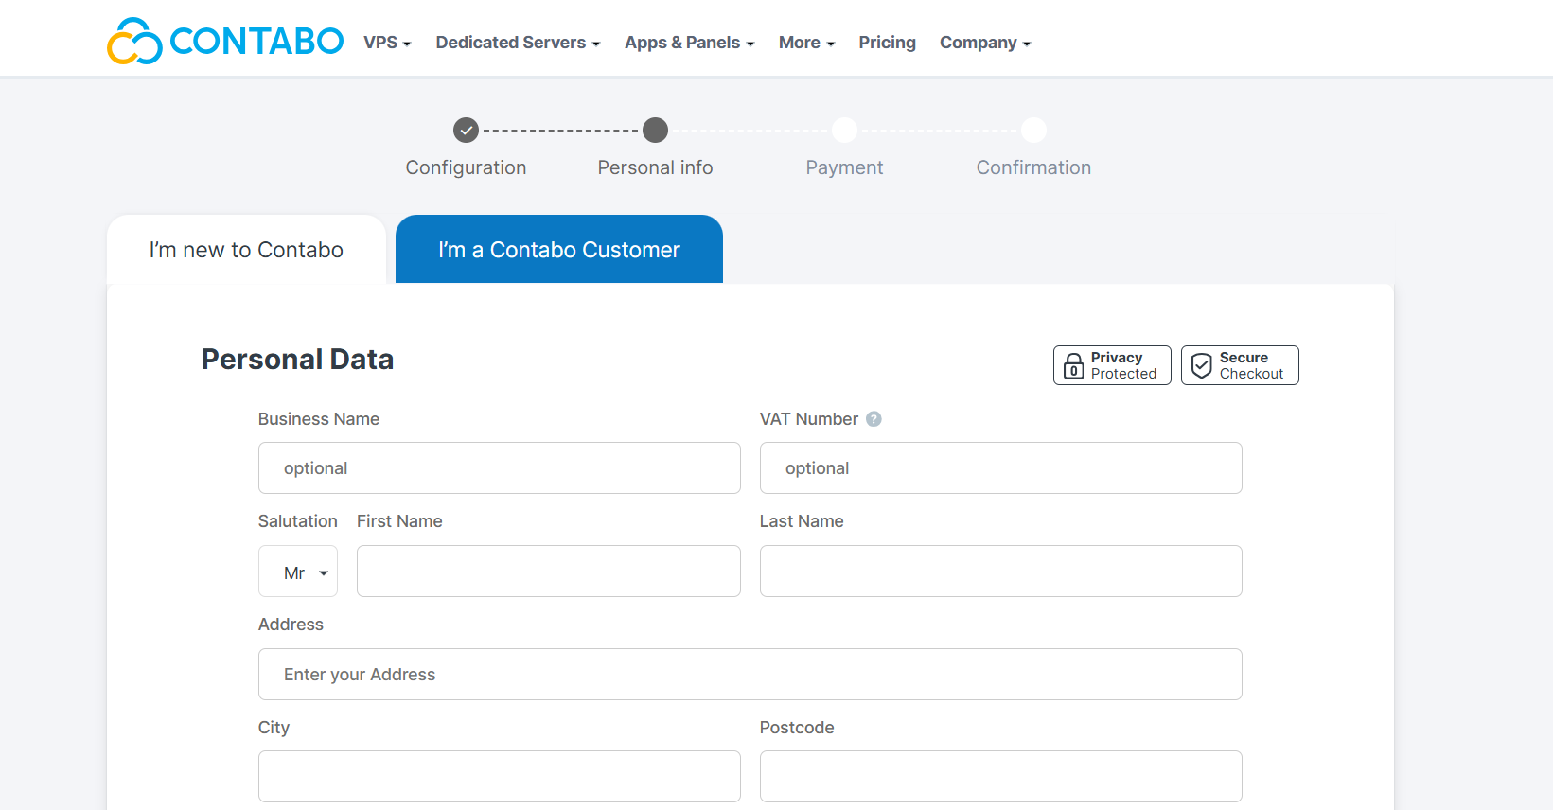The height and width of the screenshot is (810, 1553).
Task: Focus the Business Name field
Action: click(500, 467)
